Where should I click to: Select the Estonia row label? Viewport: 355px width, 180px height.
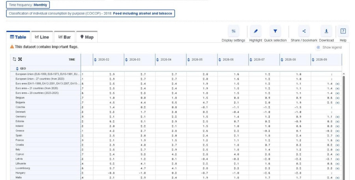pos(20,121)
